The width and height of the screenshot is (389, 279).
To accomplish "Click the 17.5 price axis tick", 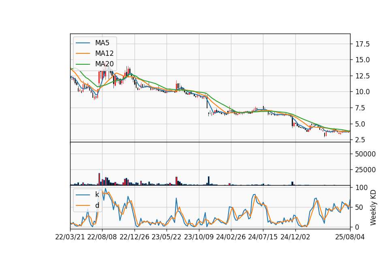I will coord(362,44).
